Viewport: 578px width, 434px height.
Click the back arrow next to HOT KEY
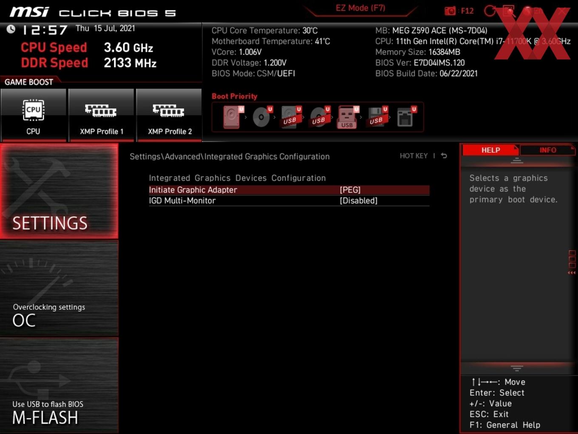pos(444,156)
